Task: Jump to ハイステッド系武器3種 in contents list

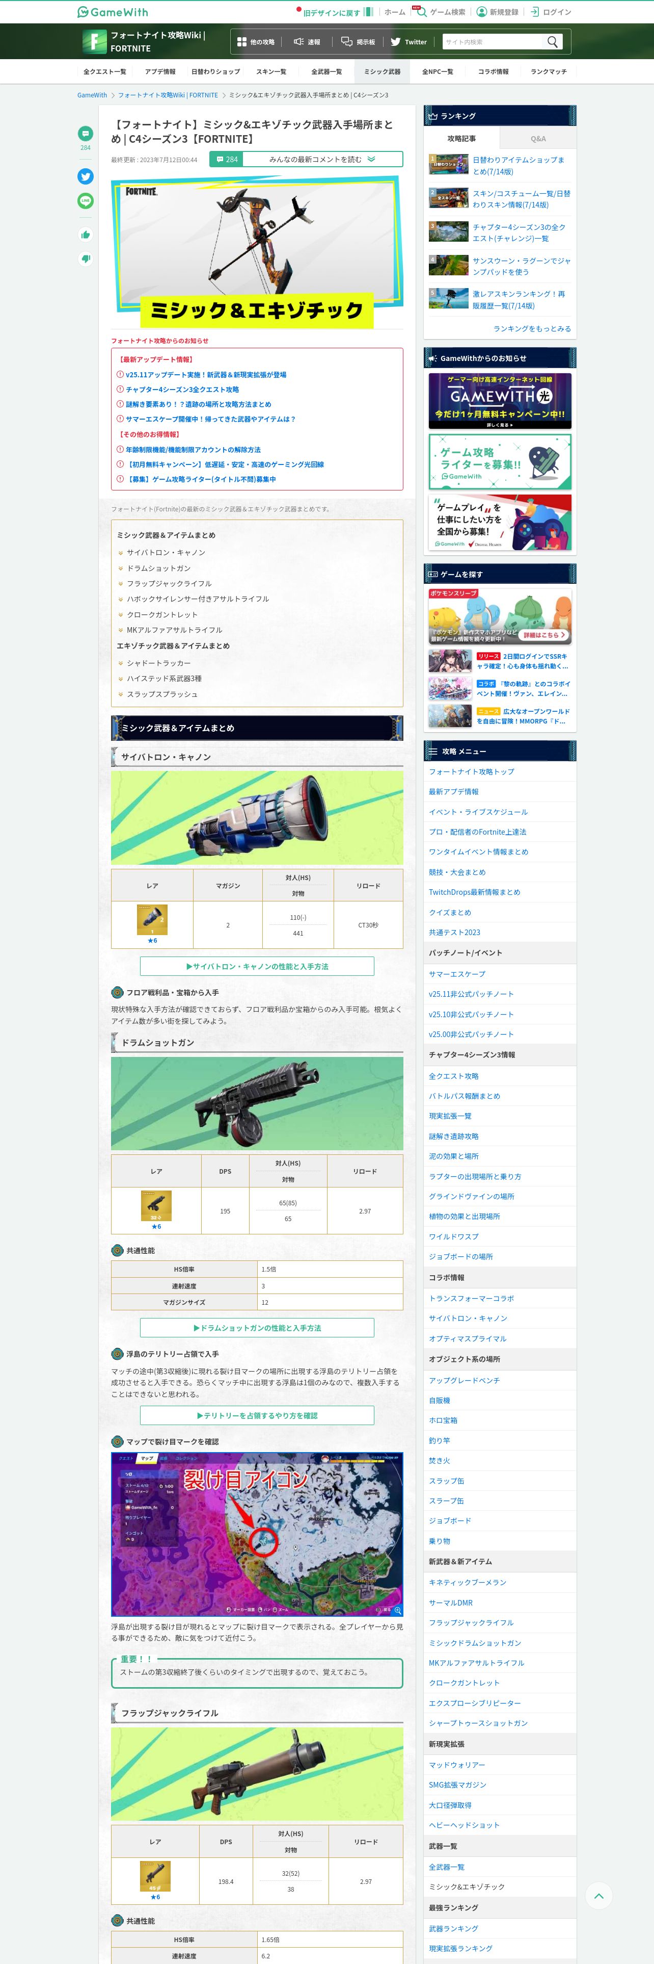Action: 163,679
